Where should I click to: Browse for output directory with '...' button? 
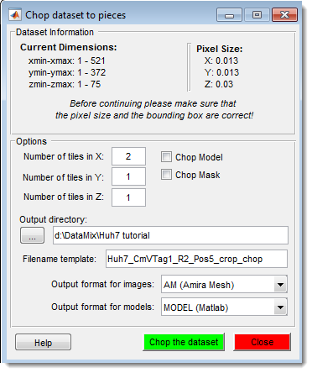click(x=32, y=235)
